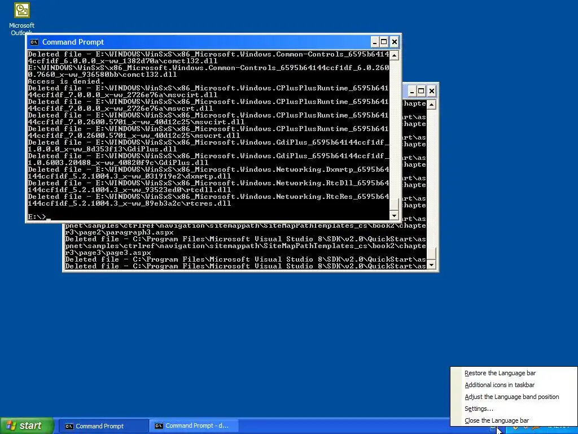Open the Microsoft Outlook desktop icon
This screenshot has width=578, height=434.
click(22, 19)
